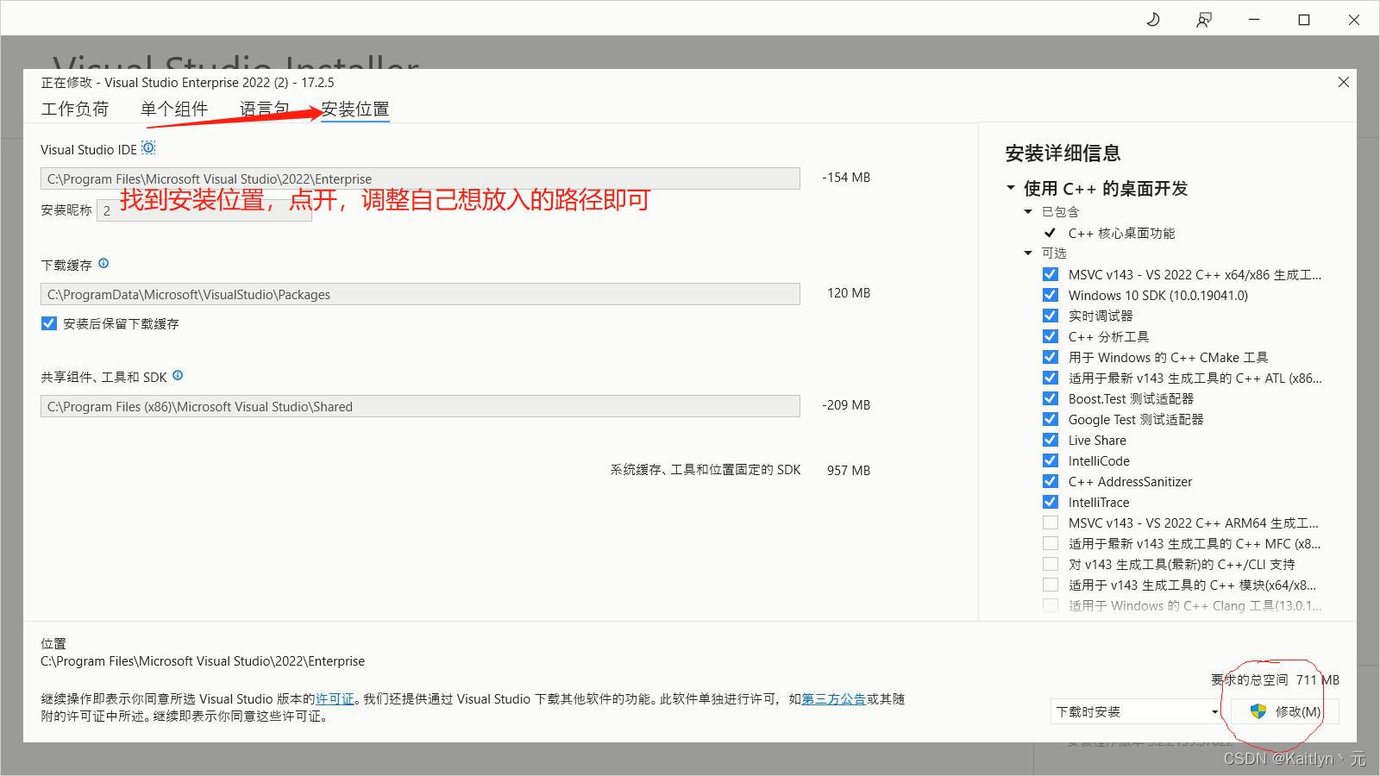The width and height of the screenshot is (1380, 776).
Task: Check v143 C++ 模块 (x64/x86) option
Action: point(1050,585)
